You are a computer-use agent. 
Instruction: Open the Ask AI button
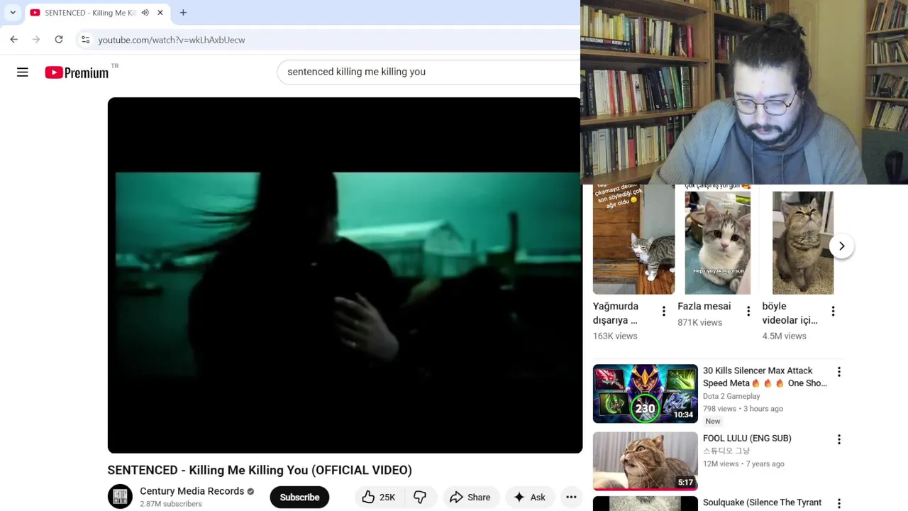[529, 498]
